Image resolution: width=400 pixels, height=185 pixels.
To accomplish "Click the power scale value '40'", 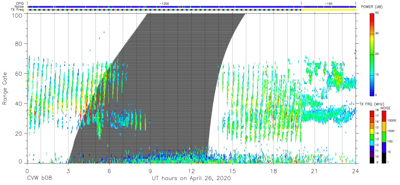I will [377, 13].
